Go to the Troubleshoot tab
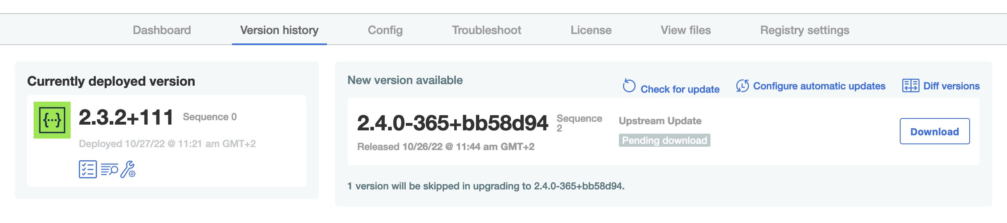This screenshot has width=1007, height=223. (487, 30)
